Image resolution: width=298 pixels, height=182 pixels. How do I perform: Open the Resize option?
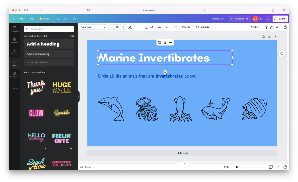(x=44, y=19)
